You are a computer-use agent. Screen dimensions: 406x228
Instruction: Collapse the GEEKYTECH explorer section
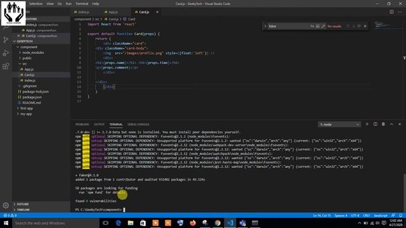pos(41,41)
